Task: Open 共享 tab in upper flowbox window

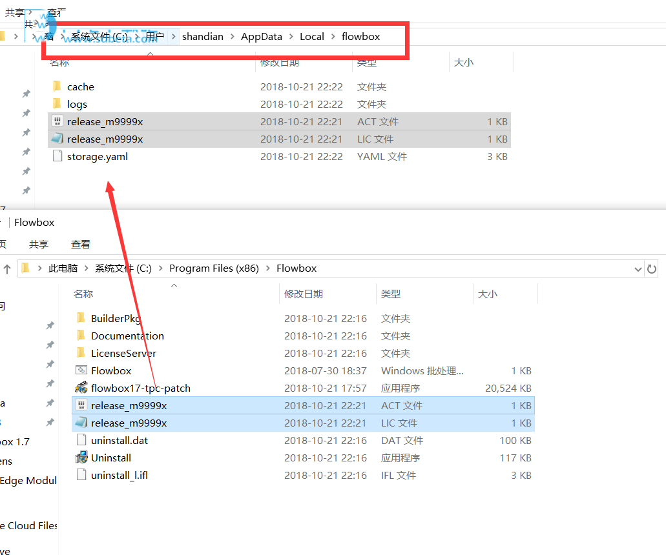Action: (15, 13)
